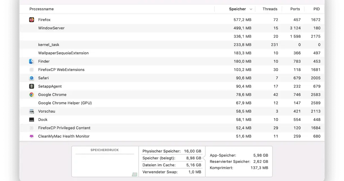Select the FirefoxCP WebExtensions process name
Screen dimensions: 344x181
(61, 70)
